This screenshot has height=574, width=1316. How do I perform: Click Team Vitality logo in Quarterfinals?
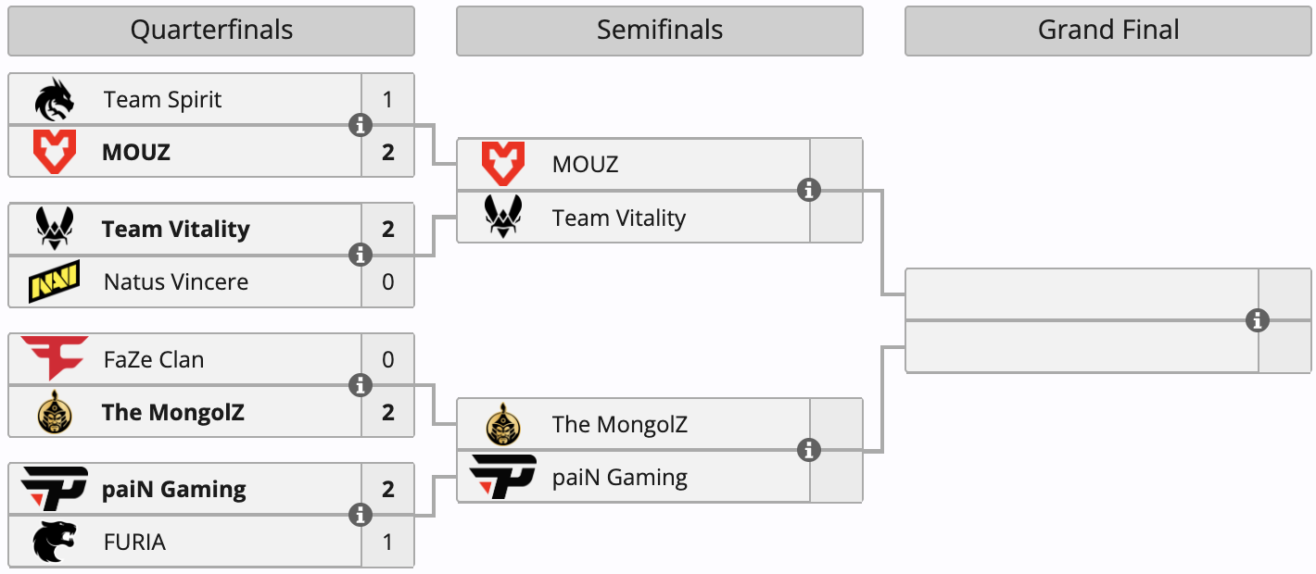coord(54,229)
